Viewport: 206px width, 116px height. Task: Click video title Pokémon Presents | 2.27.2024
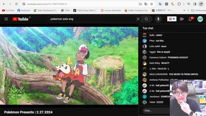28,112
